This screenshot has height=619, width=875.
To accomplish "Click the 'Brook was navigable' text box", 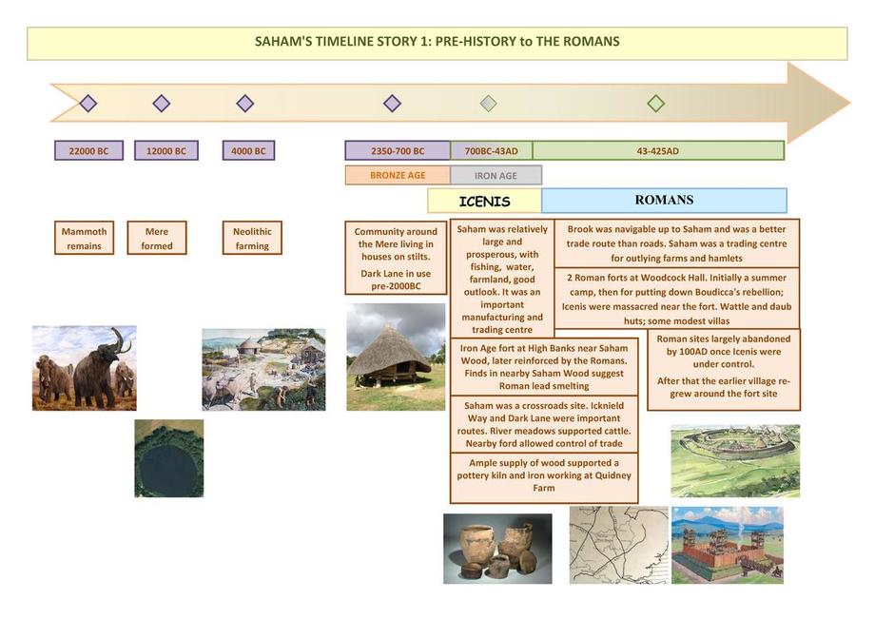I will (677, 243).
